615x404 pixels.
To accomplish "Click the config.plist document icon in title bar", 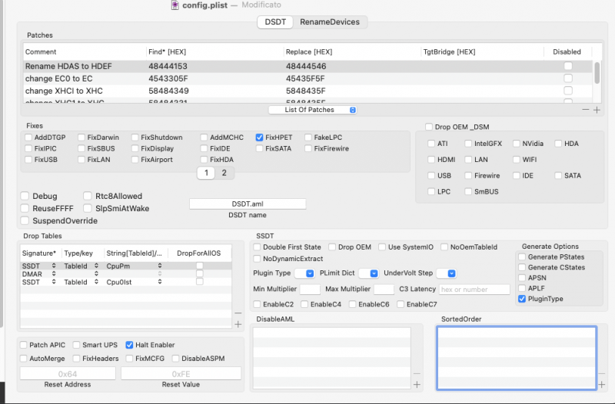I will [x=175, y=5].
